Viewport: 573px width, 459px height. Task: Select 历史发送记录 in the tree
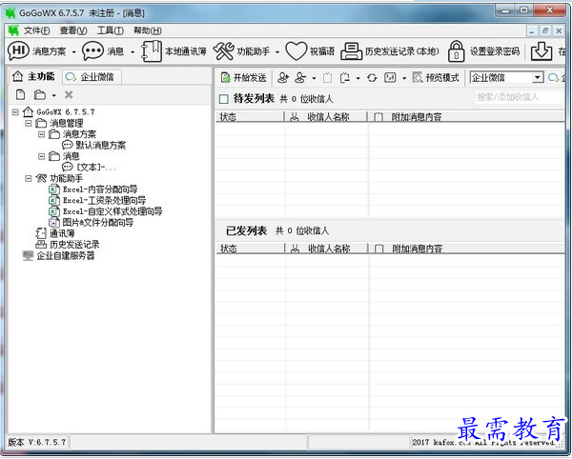74,245
